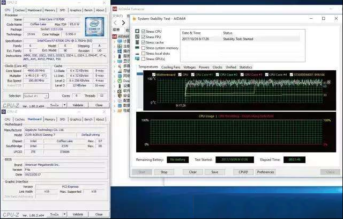This screenshot has height=219, width=343.
Task: Open the Server (服务器) category icon
Action: pyautogui.click(x=120, y=56)
